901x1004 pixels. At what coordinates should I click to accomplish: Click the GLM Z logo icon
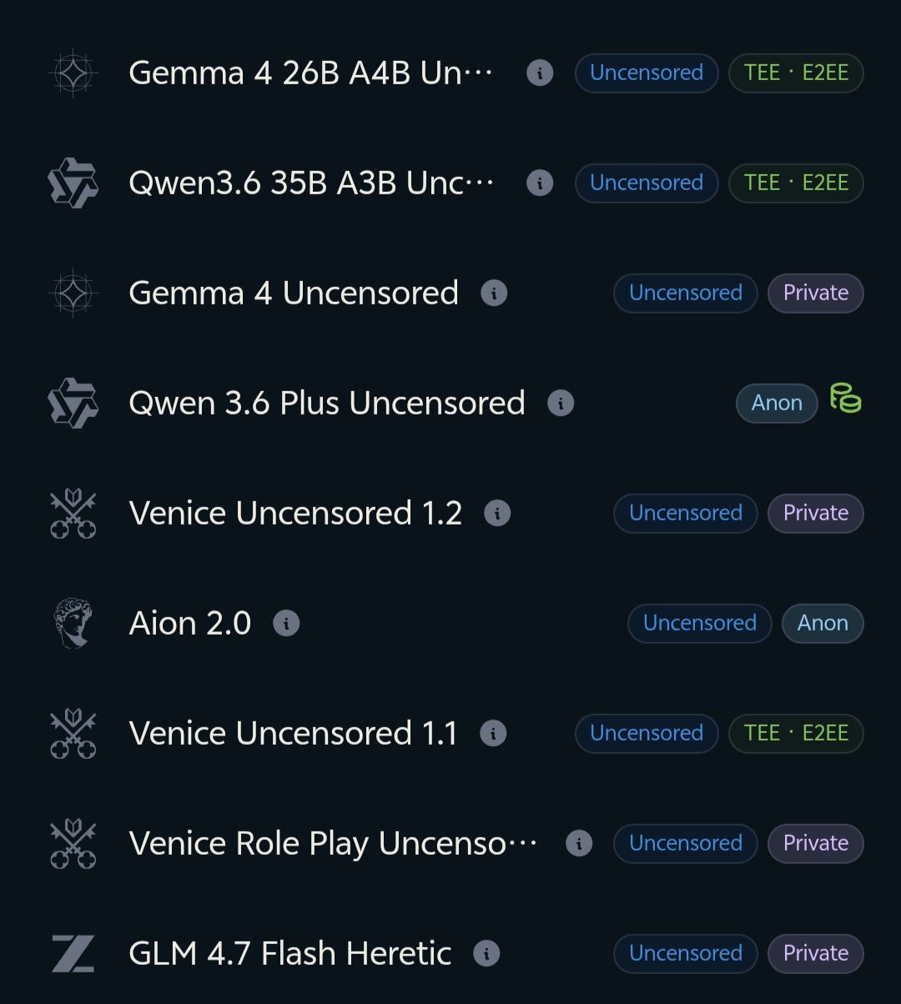(x=73, y=954)
